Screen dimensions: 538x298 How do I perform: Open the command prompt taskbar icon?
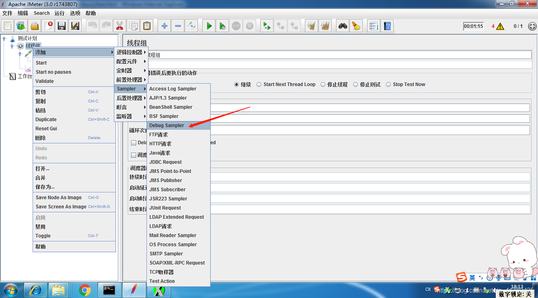[x=109, y=290]
